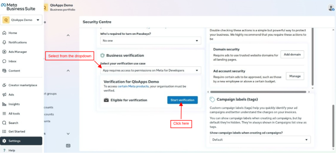Viewport: 336px width, 153px height.
Task: Follow the certain Meta products link
Action: (x=133, y=86)
